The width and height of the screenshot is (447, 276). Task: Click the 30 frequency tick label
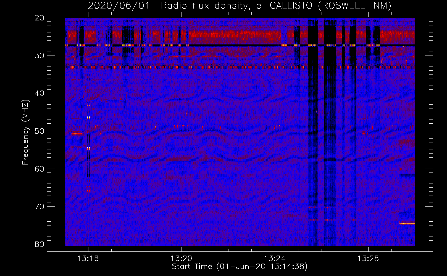pos(40,55)
